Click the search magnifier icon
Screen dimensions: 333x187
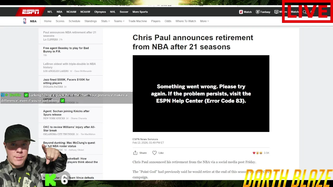[305, 12]
